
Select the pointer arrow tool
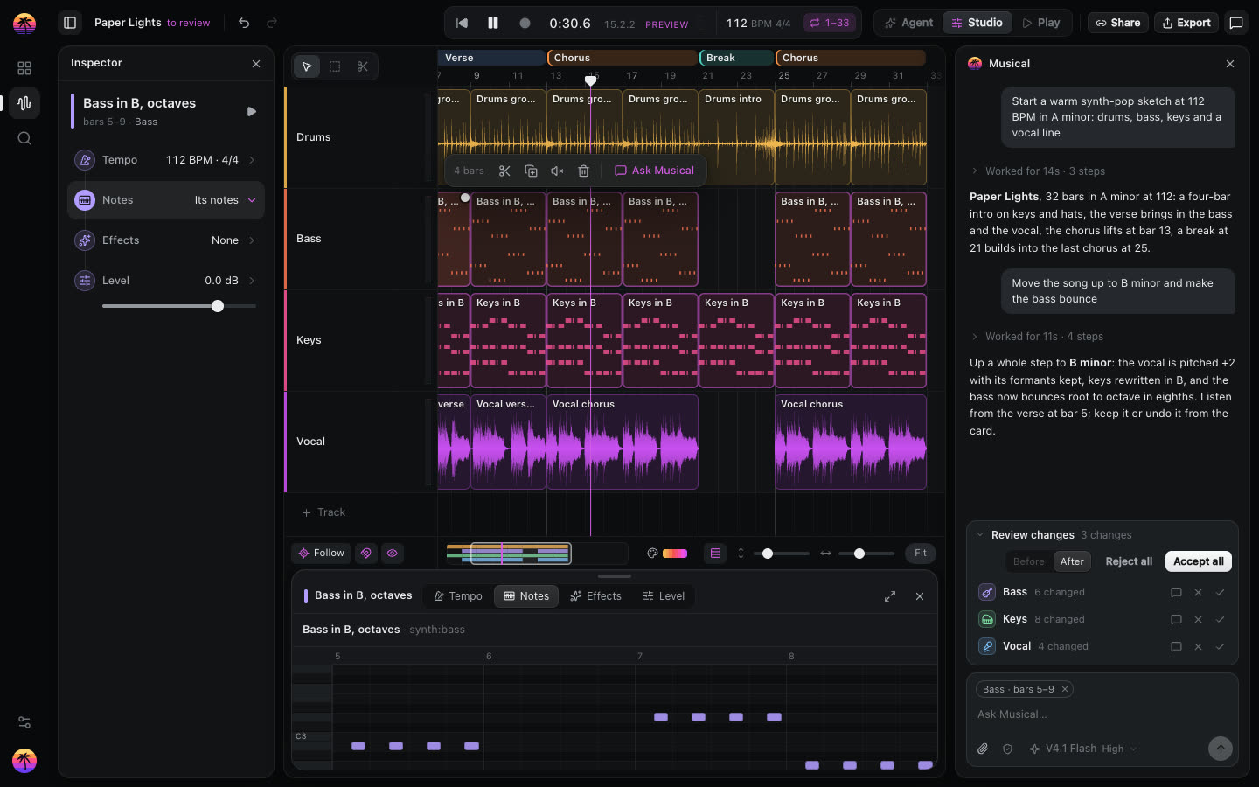307,66
